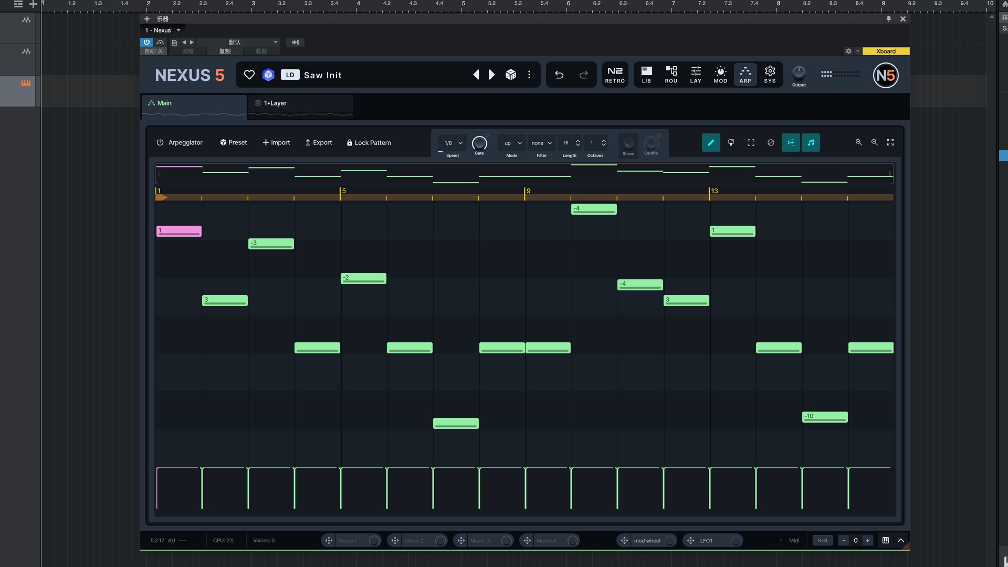This screenshot has height=567, width=1008.
Task: Click the blue cube preset icon
Action: coord(268,75)
